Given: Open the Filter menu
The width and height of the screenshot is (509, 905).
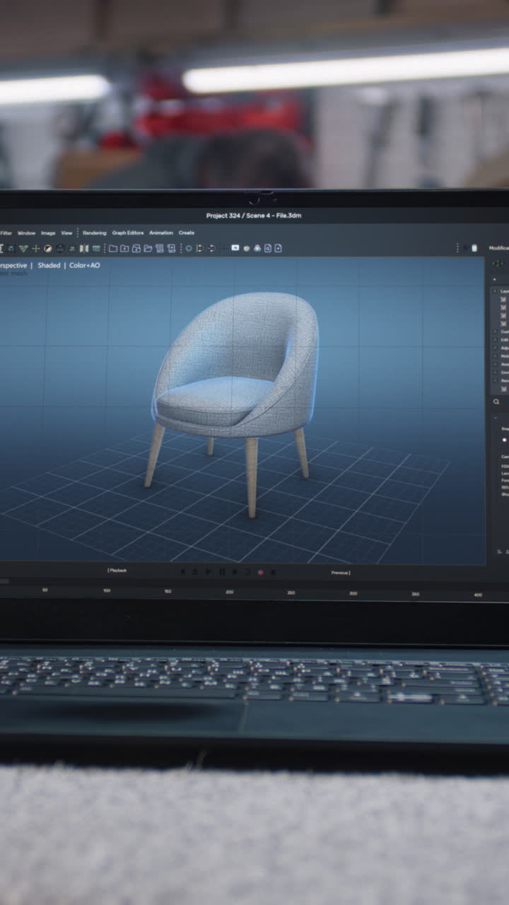Looking at the screenshot, I should tap(6, 233).
